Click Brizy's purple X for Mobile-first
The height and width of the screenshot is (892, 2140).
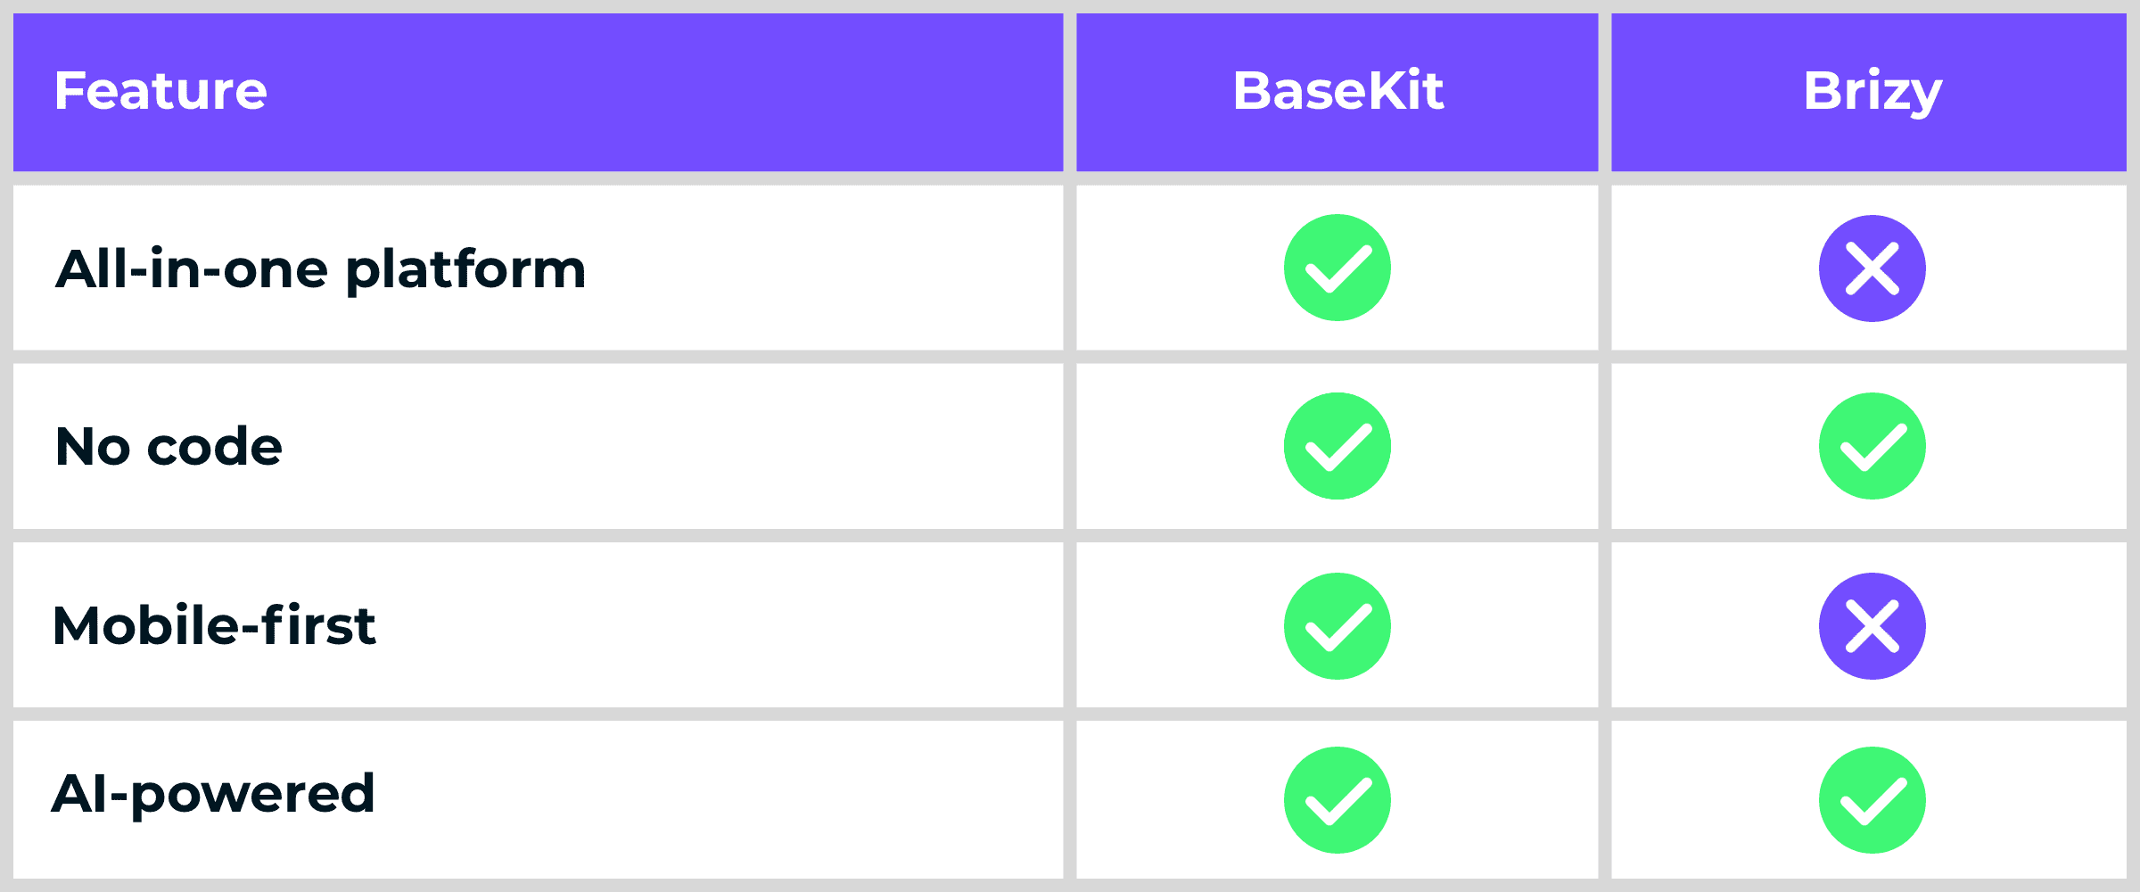(1872, 625)
